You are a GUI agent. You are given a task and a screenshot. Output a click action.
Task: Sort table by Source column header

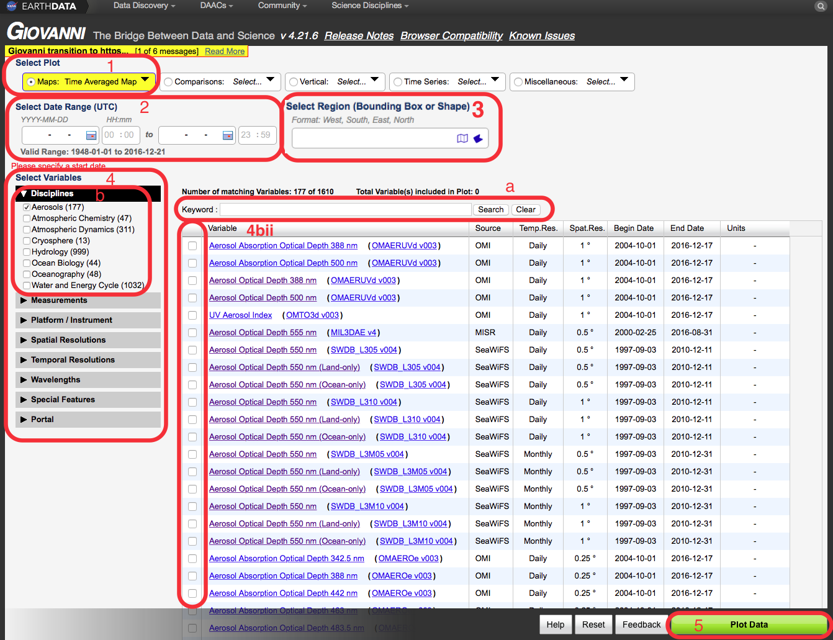point(491,228)
